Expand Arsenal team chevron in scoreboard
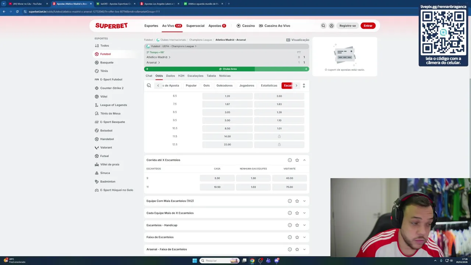This screenshot has width=471, height=265. [x=159, y=63]
